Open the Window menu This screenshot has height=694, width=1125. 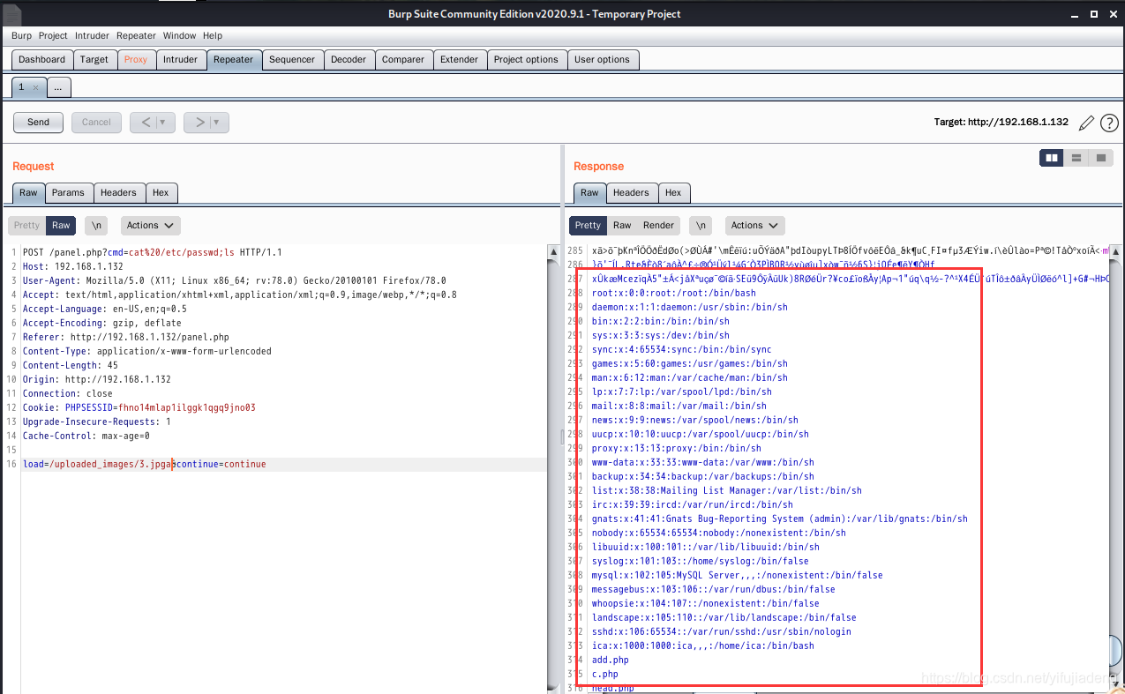(179, 36)
